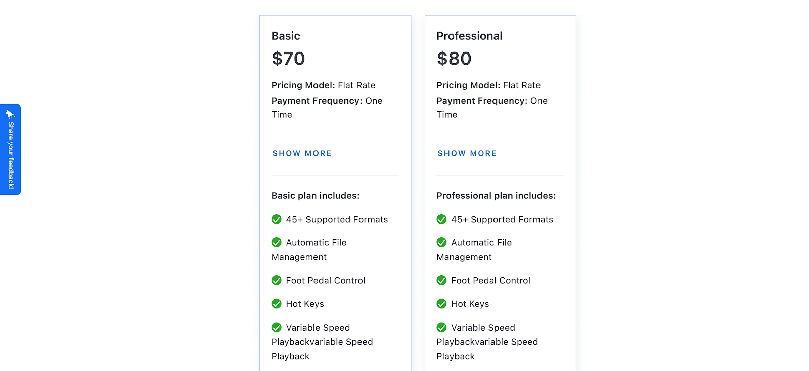
Task: Select the Basic plan title
Action: [286, 36]
